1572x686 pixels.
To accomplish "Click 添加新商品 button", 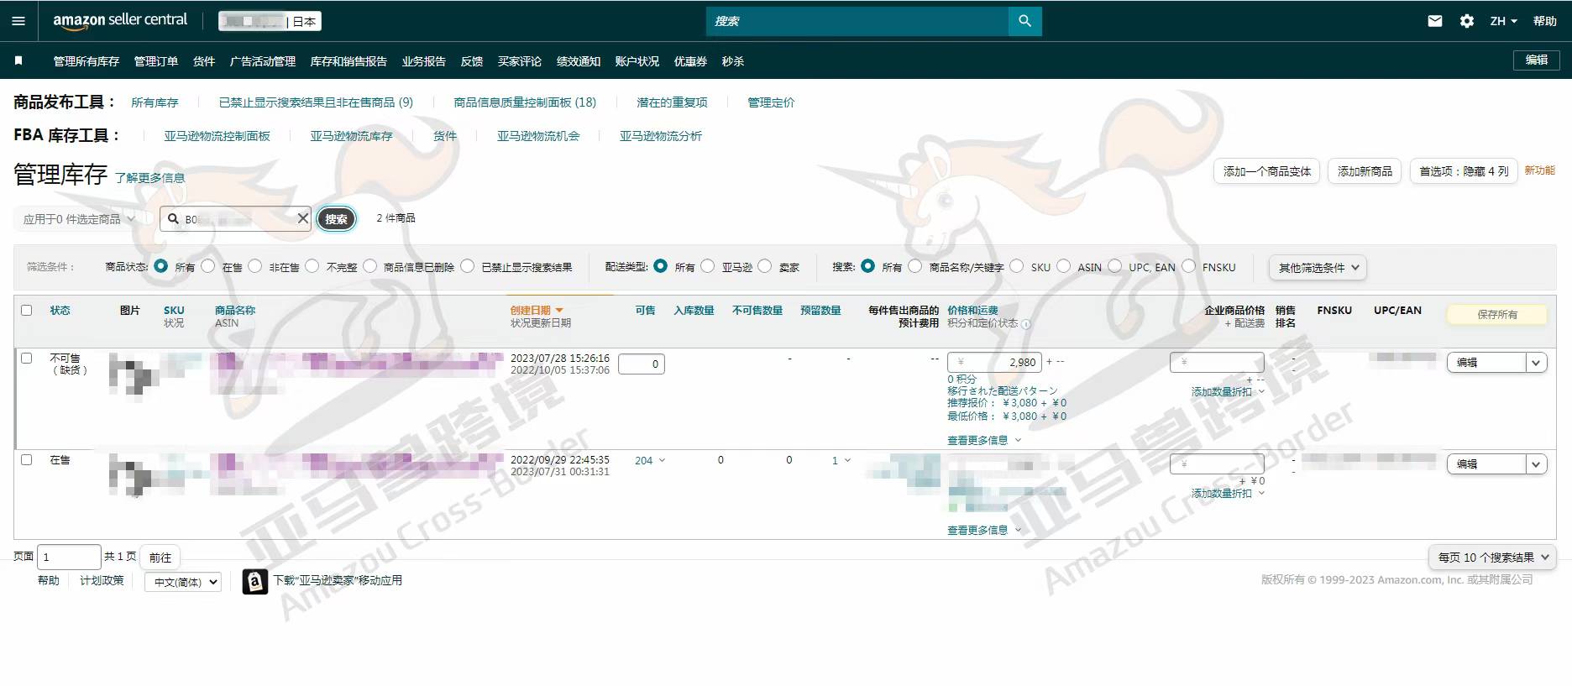I will pos(1365,171).
